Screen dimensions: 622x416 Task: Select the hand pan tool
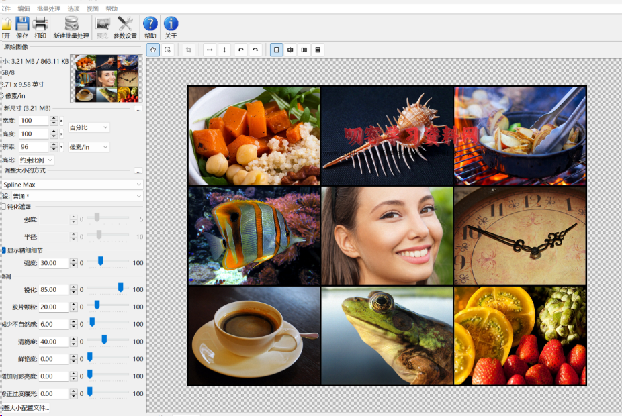(152, 50)
